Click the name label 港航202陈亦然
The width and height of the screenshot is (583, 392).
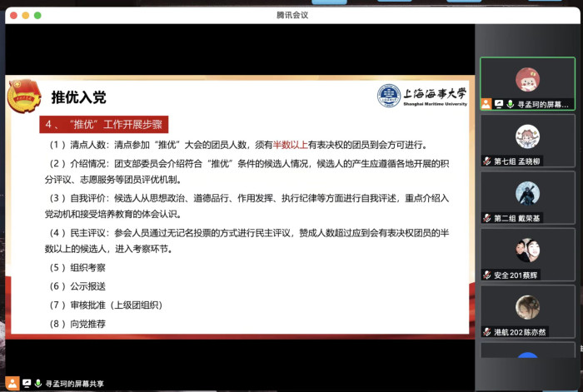(x=520, y=332)
